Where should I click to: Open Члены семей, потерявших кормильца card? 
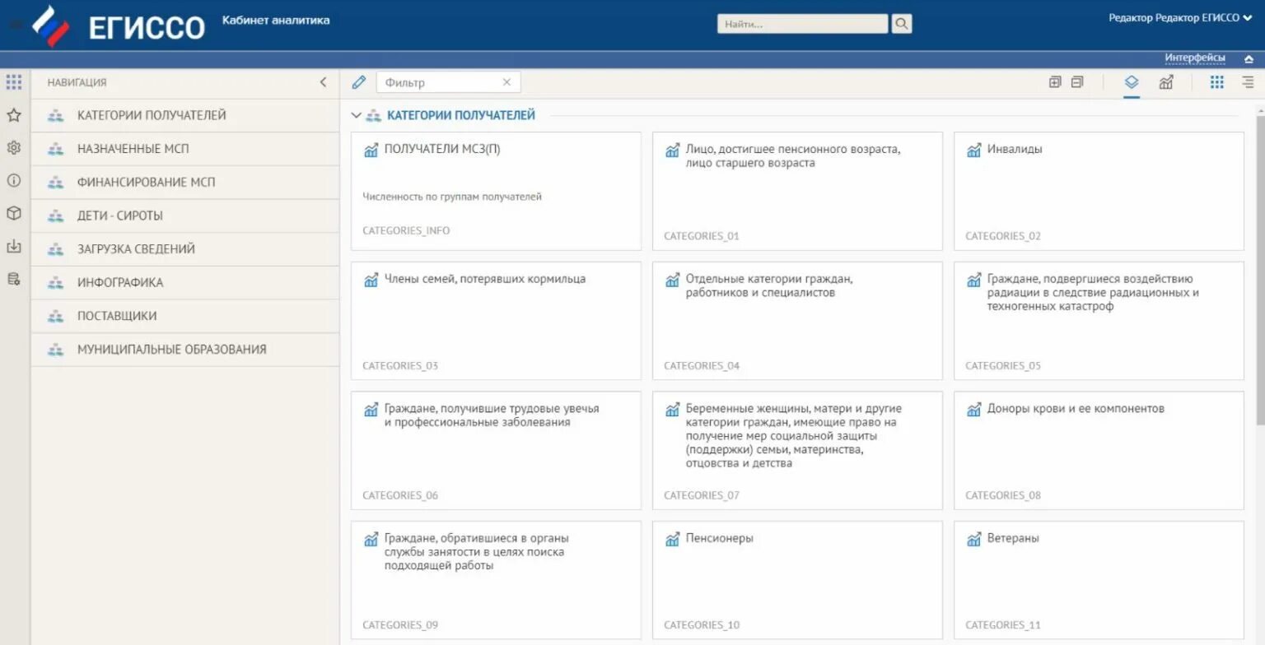[x=496, y=321]
